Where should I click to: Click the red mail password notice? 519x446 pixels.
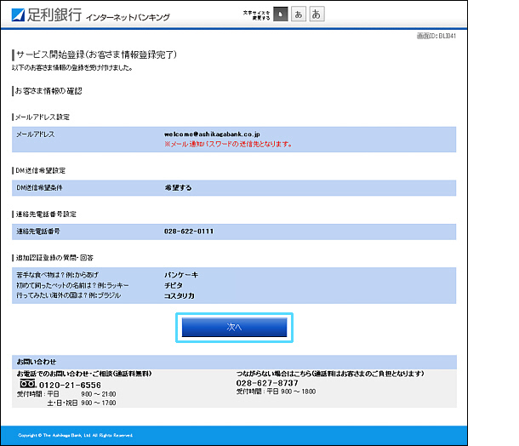click(x=228, y=145)
